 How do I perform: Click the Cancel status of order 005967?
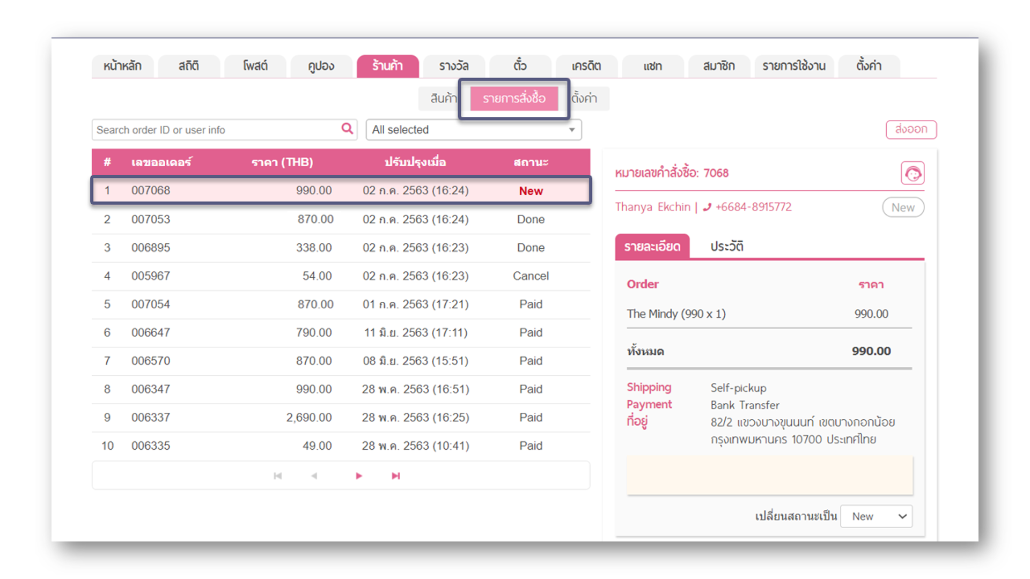531,276
